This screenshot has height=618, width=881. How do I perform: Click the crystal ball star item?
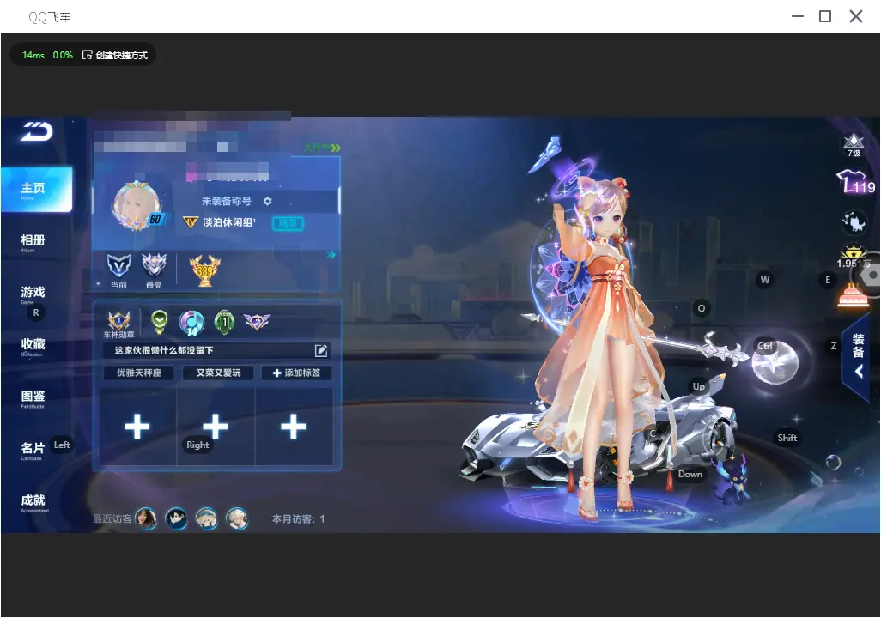coord(775,362)
